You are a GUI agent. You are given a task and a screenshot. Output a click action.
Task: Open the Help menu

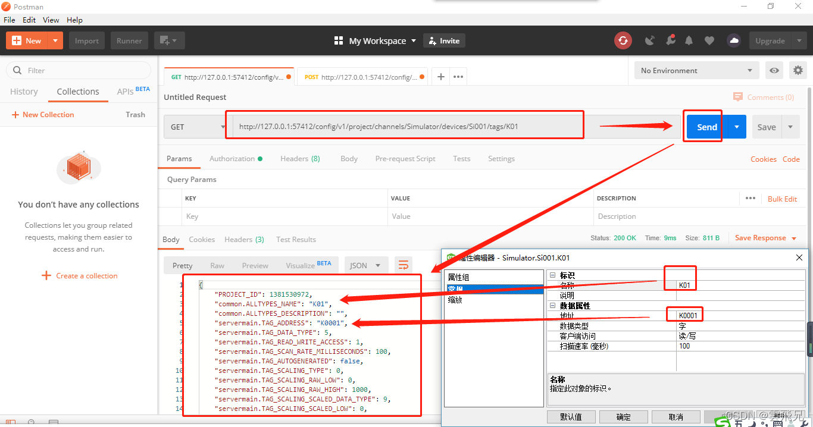coord(74,20)
